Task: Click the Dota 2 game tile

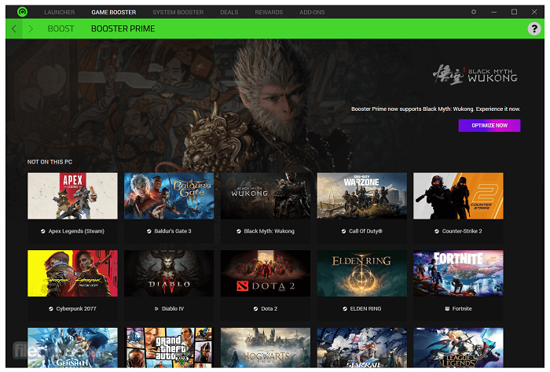Action: pyautogui.click(x=266, y=273)
